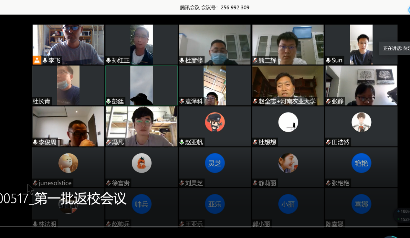The image size is (410, 238).
Task: Click the muted mic icon beside 熊二辉
Action: tap(255, 60)
